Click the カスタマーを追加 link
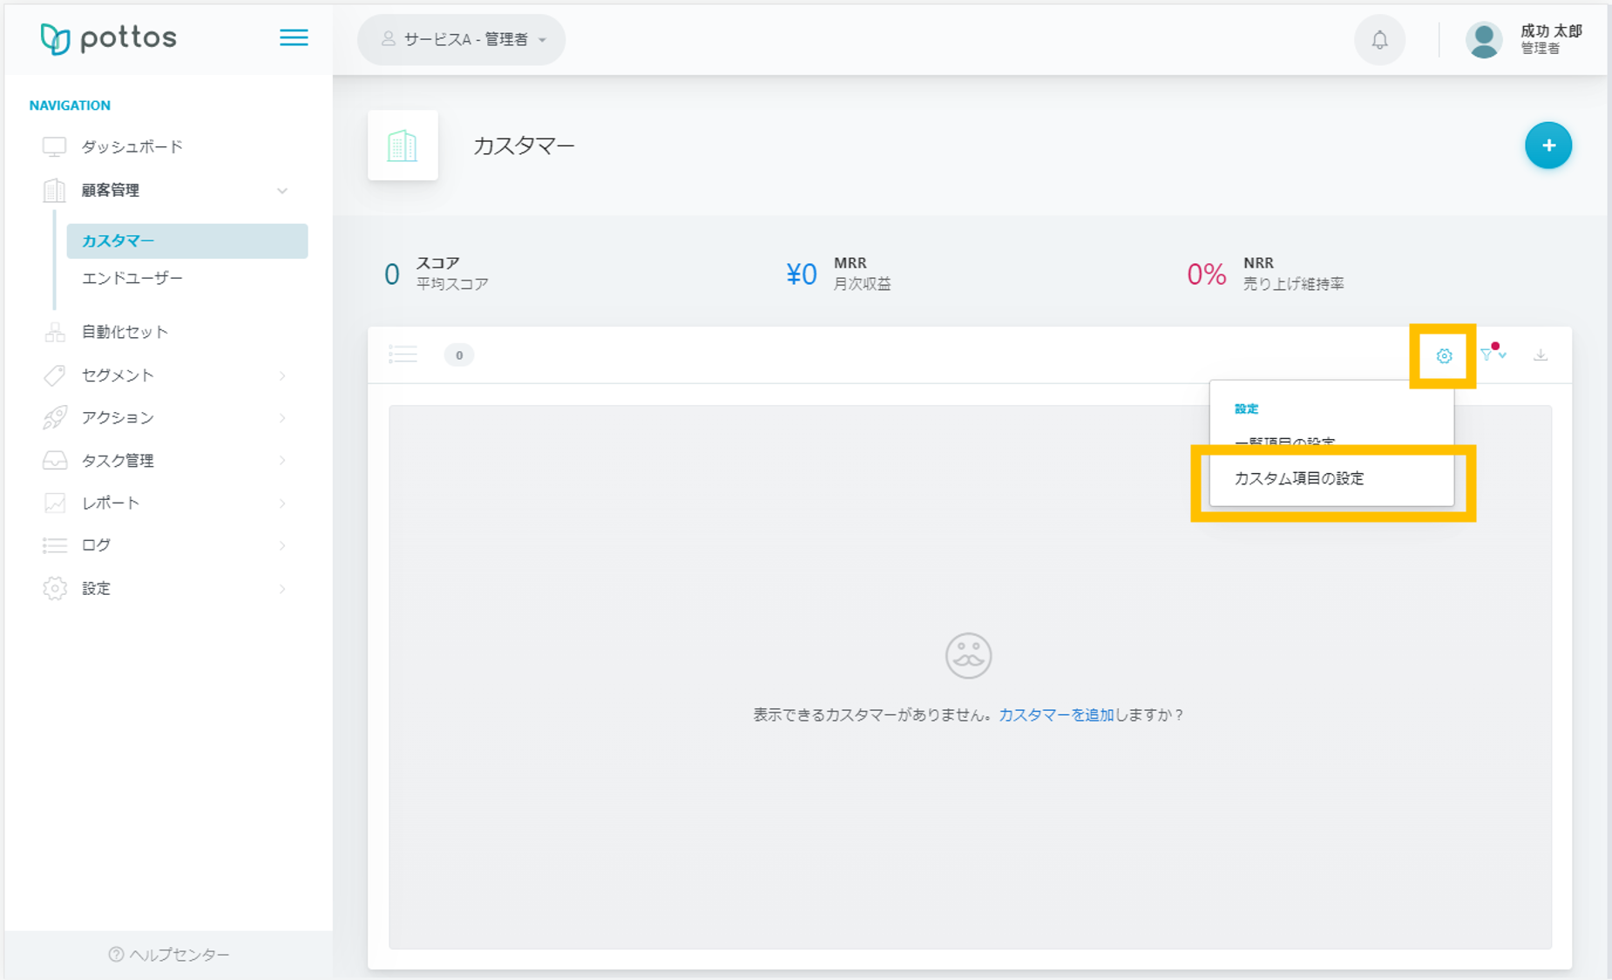This screenshot has height=980, width=1612. pos(1056,715)
